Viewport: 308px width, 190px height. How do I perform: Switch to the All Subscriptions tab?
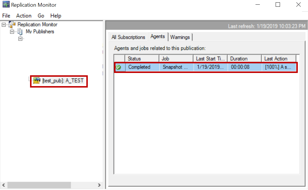point(128,37)
